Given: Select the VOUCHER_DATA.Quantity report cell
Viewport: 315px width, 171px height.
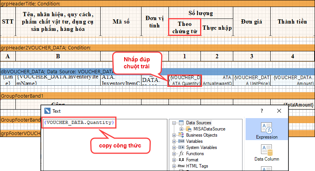Looking at the screenshot, I should (x=185, y=80).
